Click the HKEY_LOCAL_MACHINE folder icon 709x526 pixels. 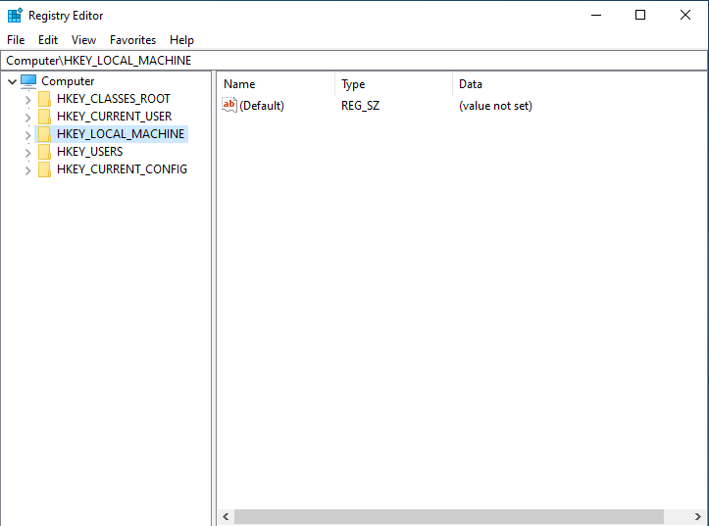point(44,134)
